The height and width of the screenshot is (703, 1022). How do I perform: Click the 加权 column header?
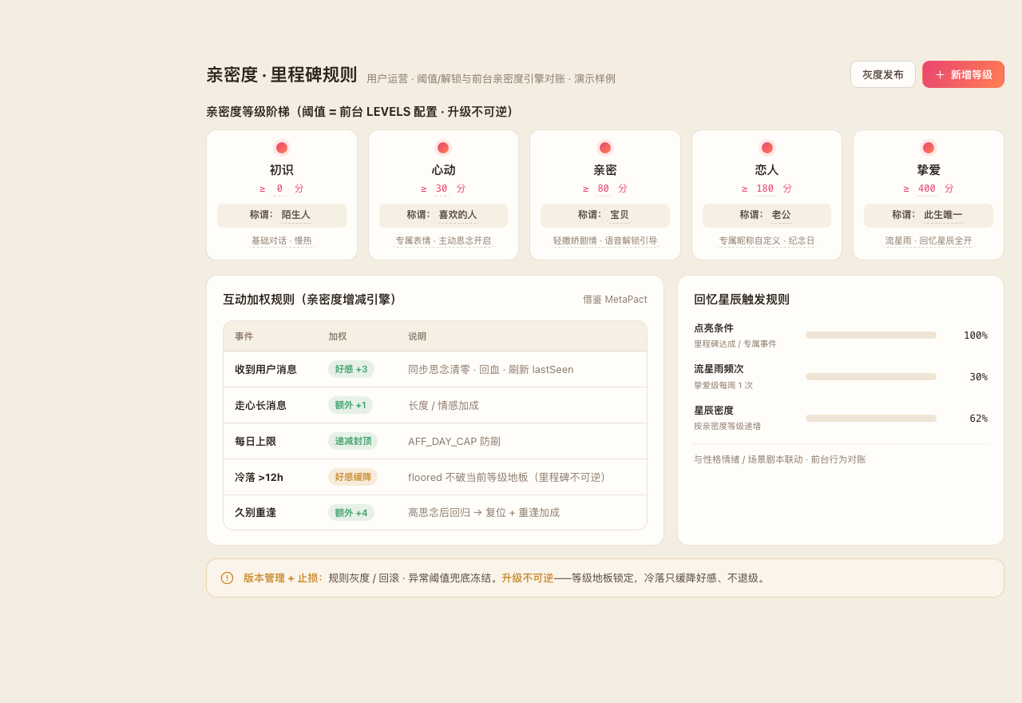[338, 336]
